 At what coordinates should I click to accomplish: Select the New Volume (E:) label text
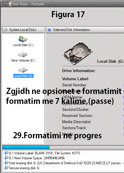tap(23, 60)
